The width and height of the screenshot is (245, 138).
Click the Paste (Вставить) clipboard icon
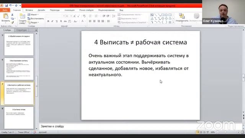coord(6,16)
